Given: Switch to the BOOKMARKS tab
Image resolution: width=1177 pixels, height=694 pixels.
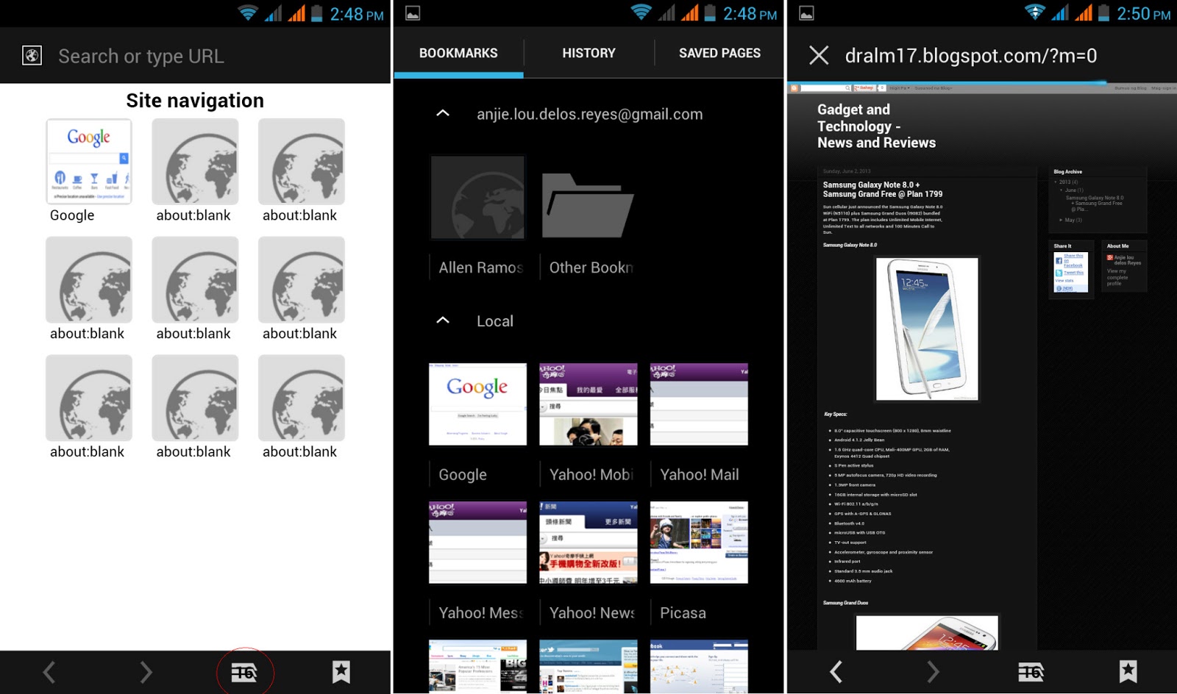Looking at the screenshot, I should coord(458,53).
